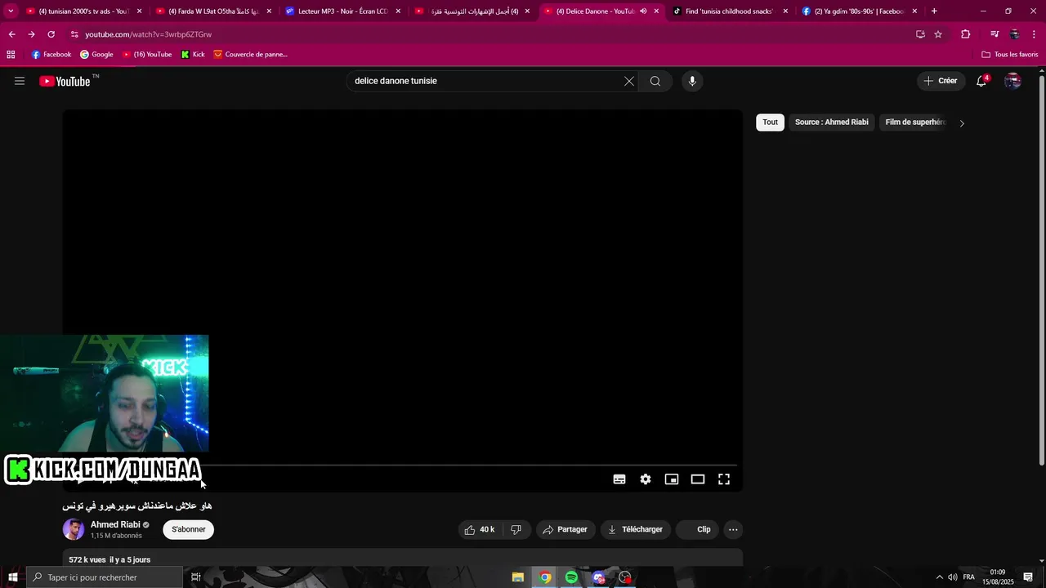Open the Créer menu
Screen dimensions: 1046x588
tap(941, 81)
